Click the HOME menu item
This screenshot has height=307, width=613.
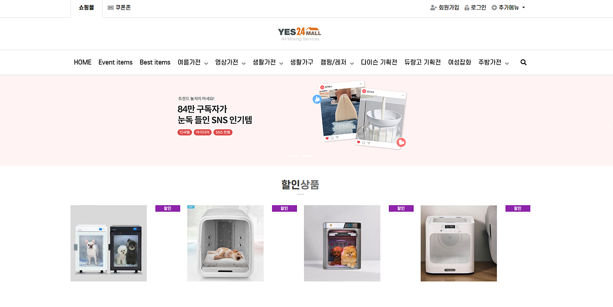[x=82, y=62]
